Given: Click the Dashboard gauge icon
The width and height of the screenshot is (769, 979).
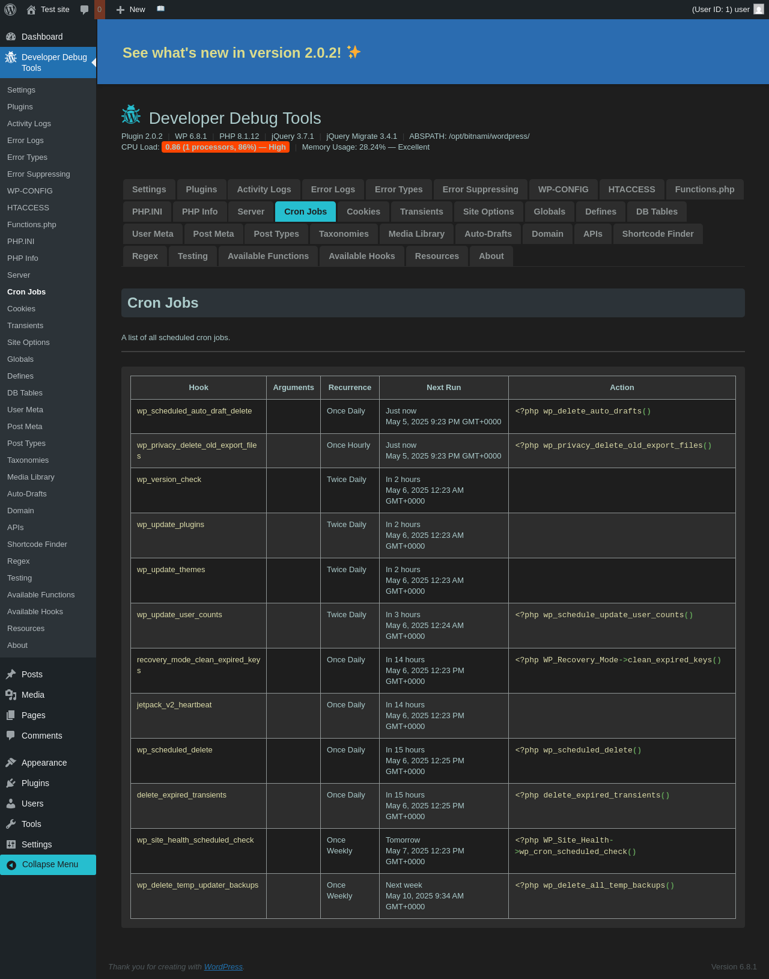Looking at the screenshot, I should coord(11,37).
